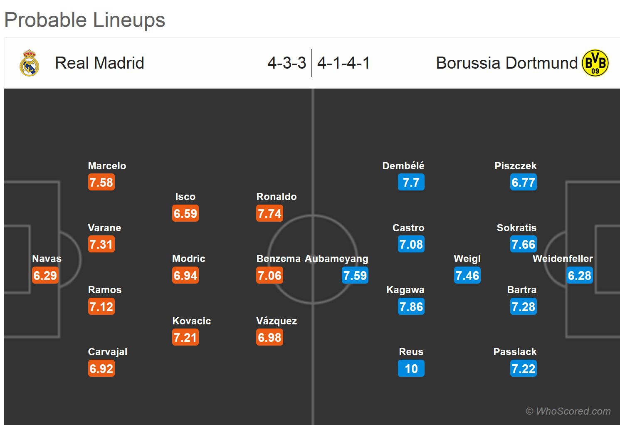The height and width of the screenshot is (425, 620).
Task: Select the Dembélé player name
Action: (403, 166)
